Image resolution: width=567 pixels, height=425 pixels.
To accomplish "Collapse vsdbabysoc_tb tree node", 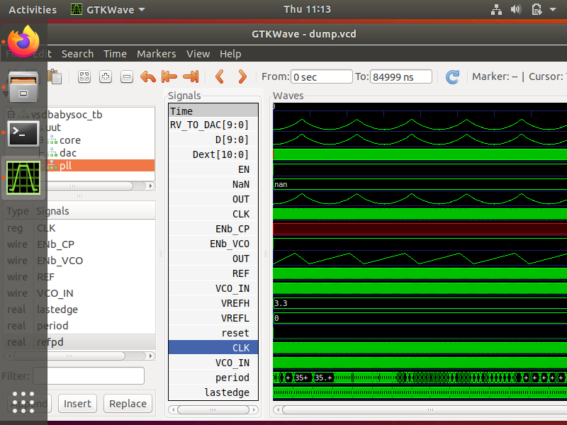I will pos(11,114).
